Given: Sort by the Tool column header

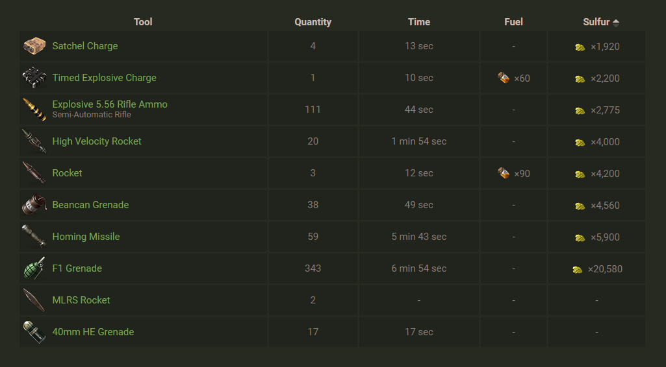Looking at the screenshot, I should pyautogui.click(x=143, y=22).
